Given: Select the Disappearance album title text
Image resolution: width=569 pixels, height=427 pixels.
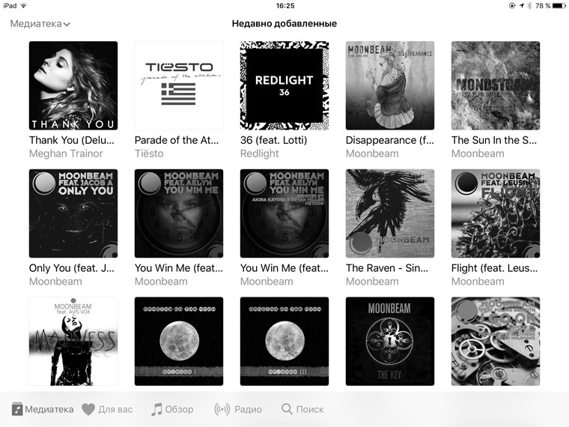Looking at the screenshot, I should click(390, 140).
